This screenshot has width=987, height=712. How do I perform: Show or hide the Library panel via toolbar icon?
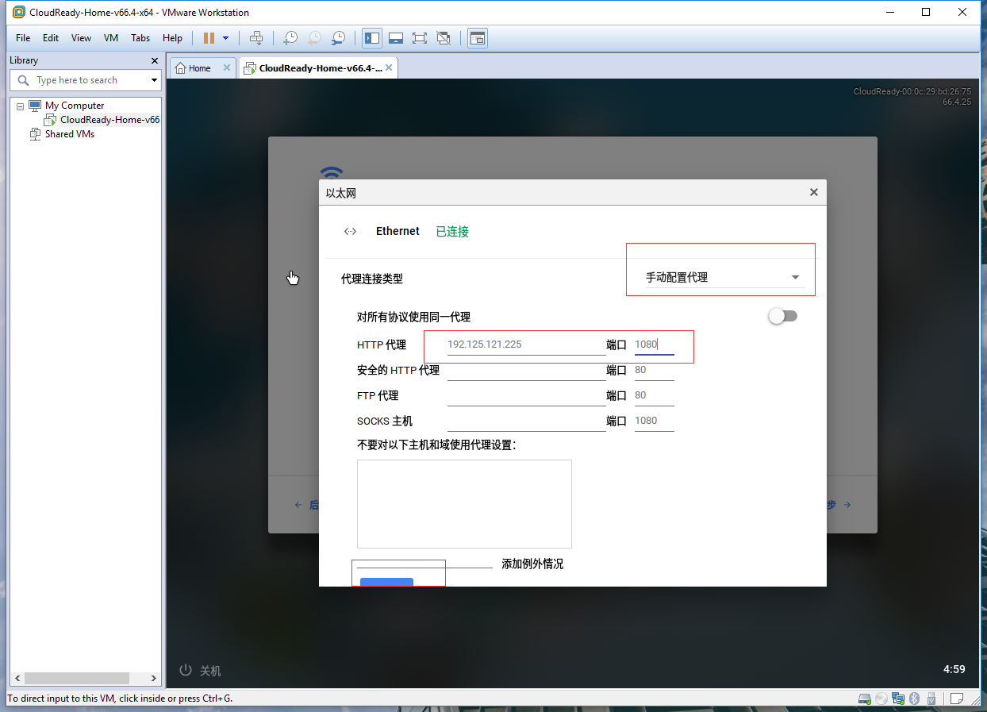tap(371, 37)
